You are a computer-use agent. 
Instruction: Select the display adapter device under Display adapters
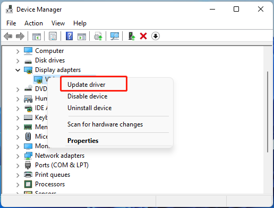click(x=41, y=79)
